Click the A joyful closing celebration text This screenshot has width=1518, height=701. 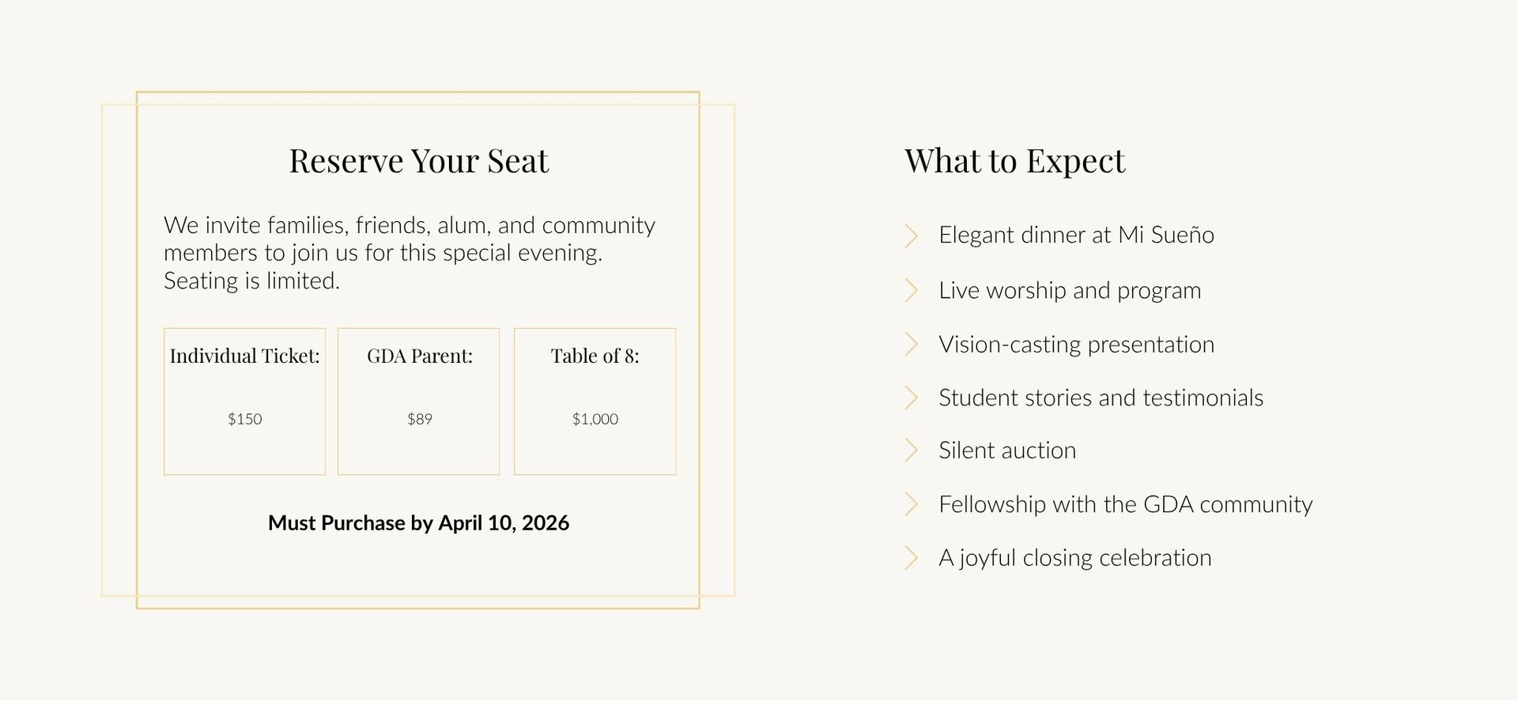1074,558
